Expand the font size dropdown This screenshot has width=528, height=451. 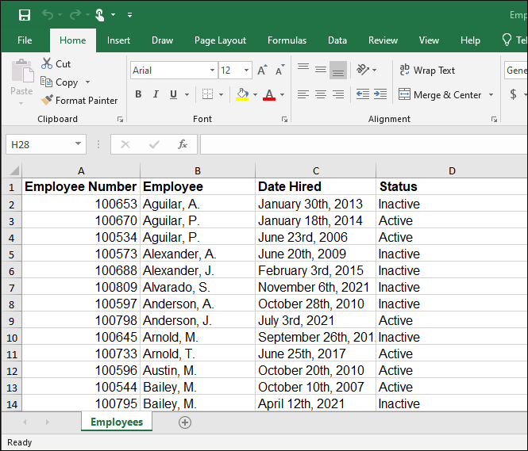point(245,71)
